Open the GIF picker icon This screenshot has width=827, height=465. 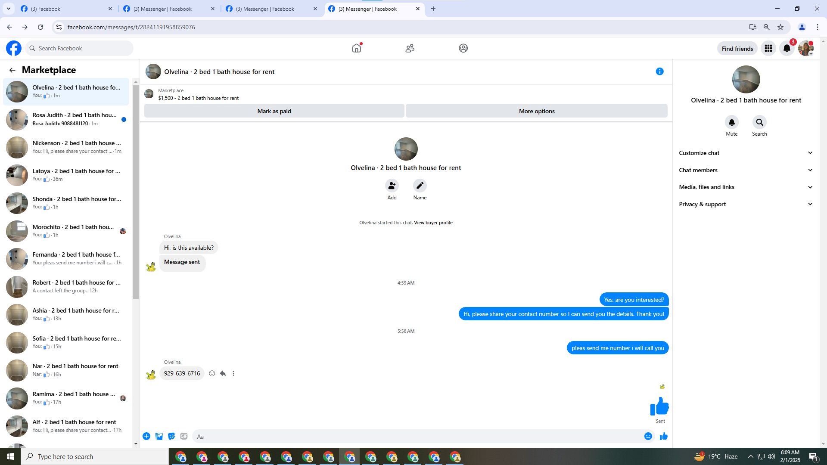click(184, 436)
